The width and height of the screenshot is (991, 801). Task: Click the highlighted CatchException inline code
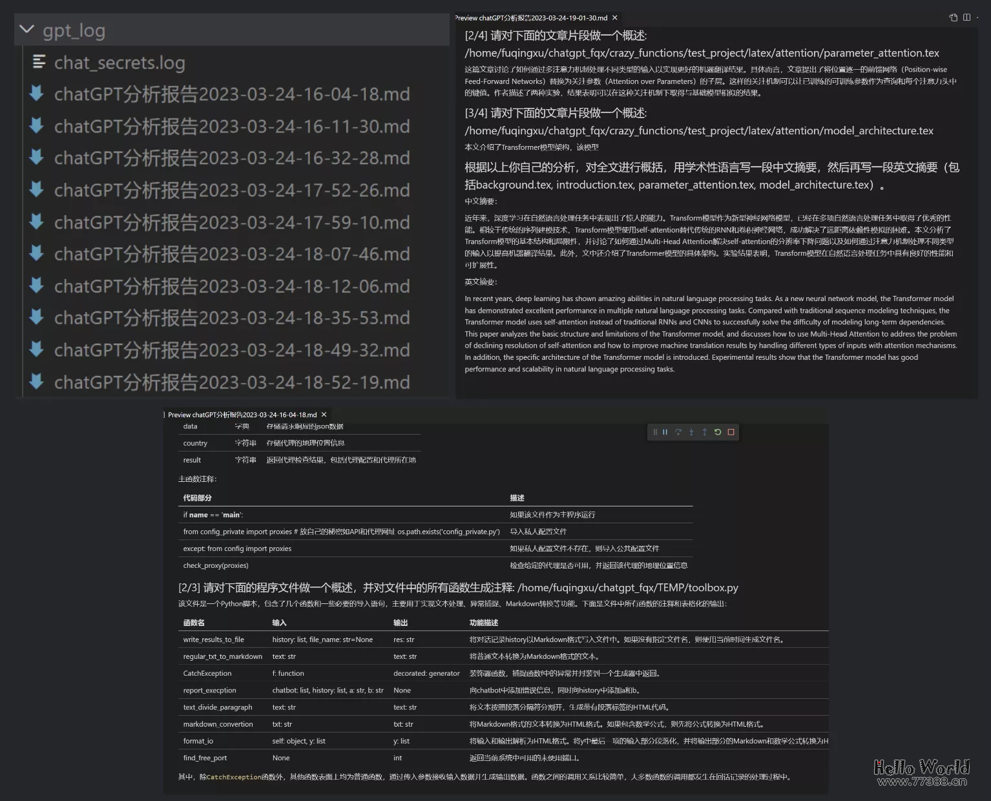(x=234, y=777)
